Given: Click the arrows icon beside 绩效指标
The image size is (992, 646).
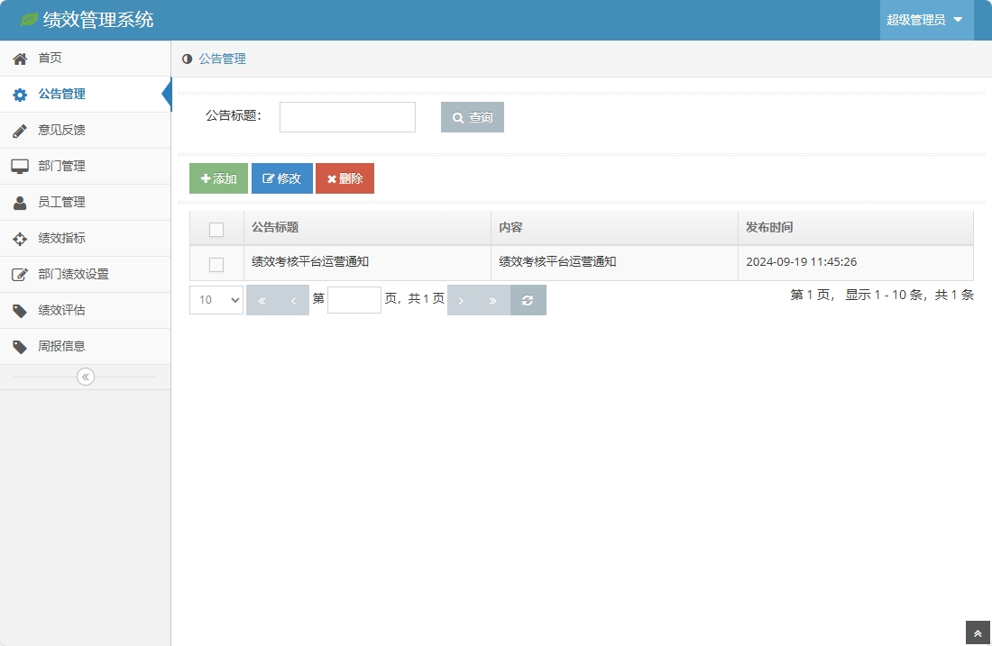Looking at the screenshot, I should (x=18, y=238).
